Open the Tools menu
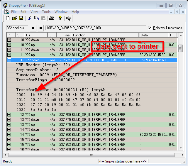Image resolution: width=188 pixels, height=166 pixels. (46, 12)
